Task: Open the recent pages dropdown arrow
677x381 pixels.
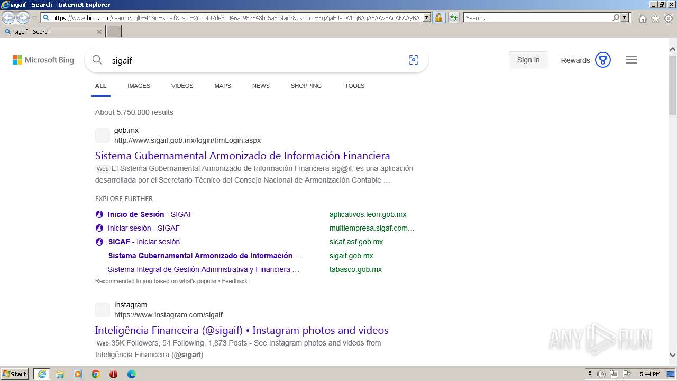Action: pos(34,18)
